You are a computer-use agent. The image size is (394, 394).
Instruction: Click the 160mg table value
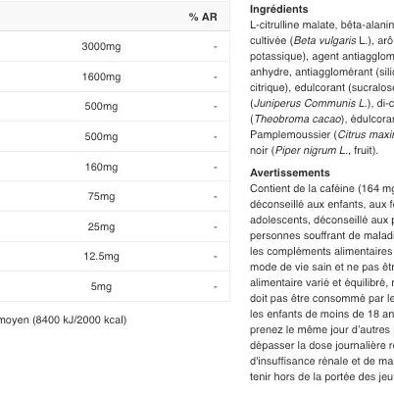point(101,167)
